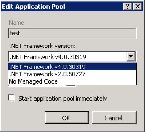Click the version number text v2.0.50727
This screenshot has width=145, height=132.
(x=70, y=74)
